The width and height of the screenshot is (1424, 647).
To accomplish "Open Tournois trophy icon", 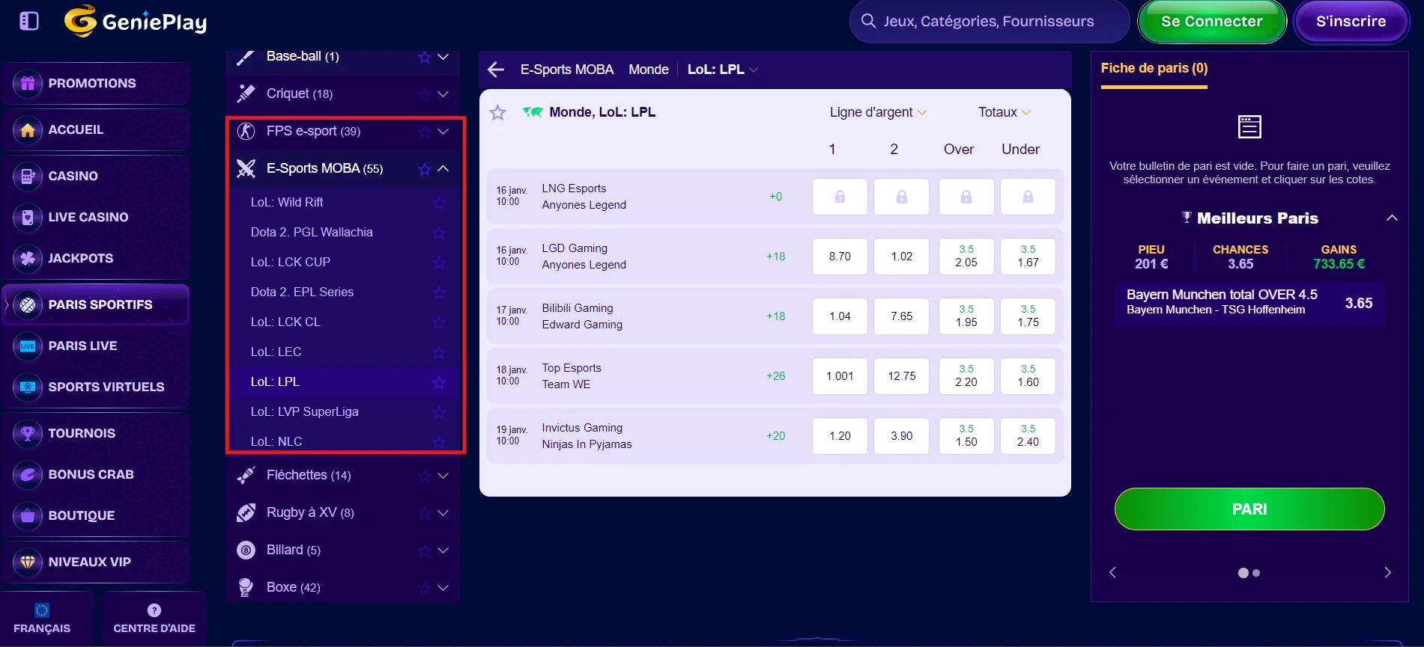I will tap(28, 433).
